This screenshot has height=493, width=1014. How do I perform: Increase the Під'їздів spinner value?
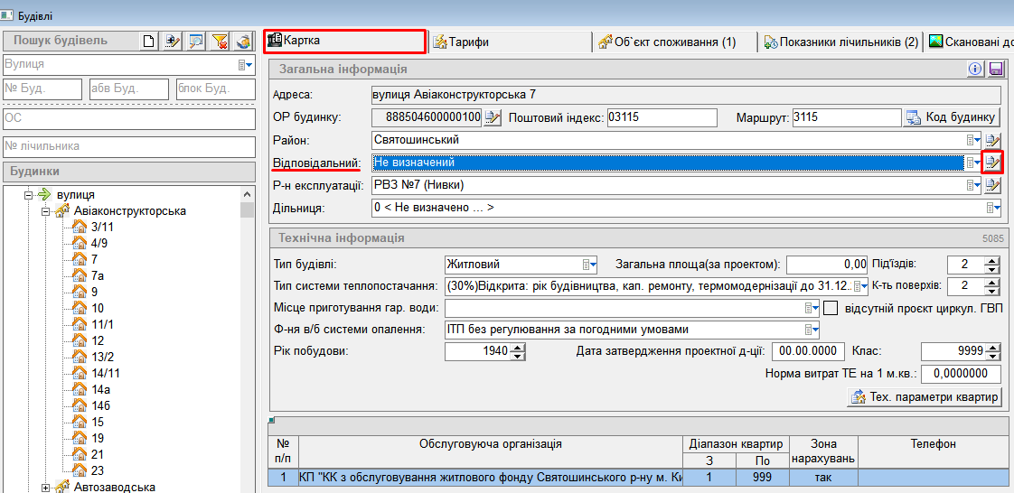point(993,260)
